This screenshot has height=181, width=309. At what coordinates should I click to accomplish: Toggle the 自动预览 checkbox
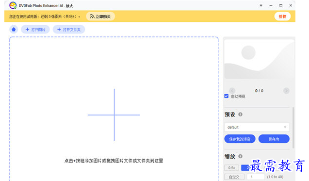point(226,96)
